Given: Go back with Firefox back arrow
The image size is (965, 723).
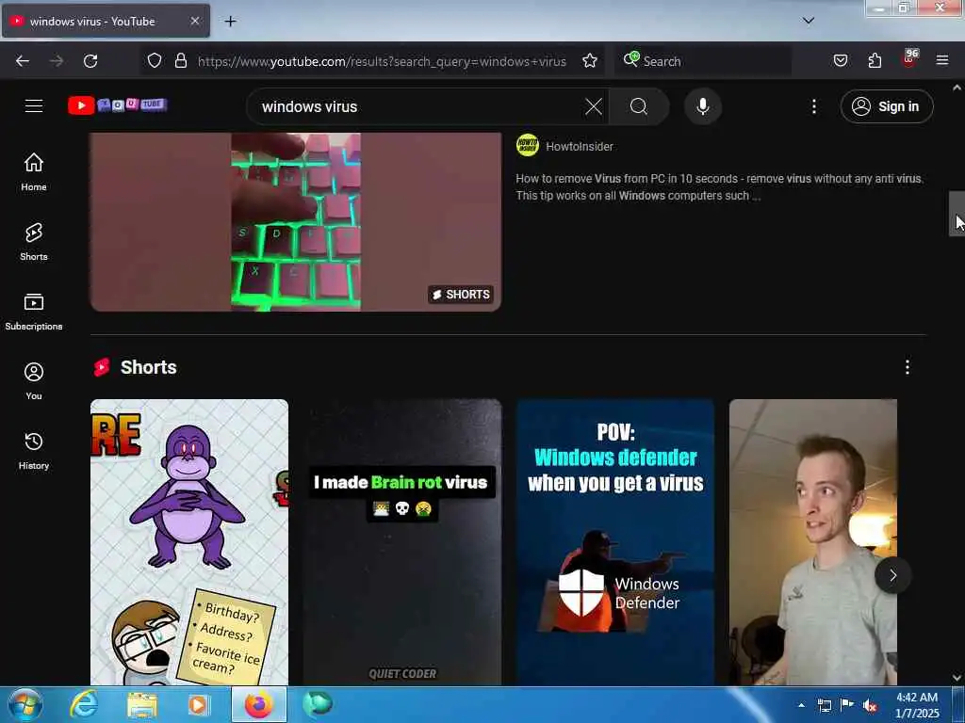Looking at the screenshot, I should pos(23,61).
